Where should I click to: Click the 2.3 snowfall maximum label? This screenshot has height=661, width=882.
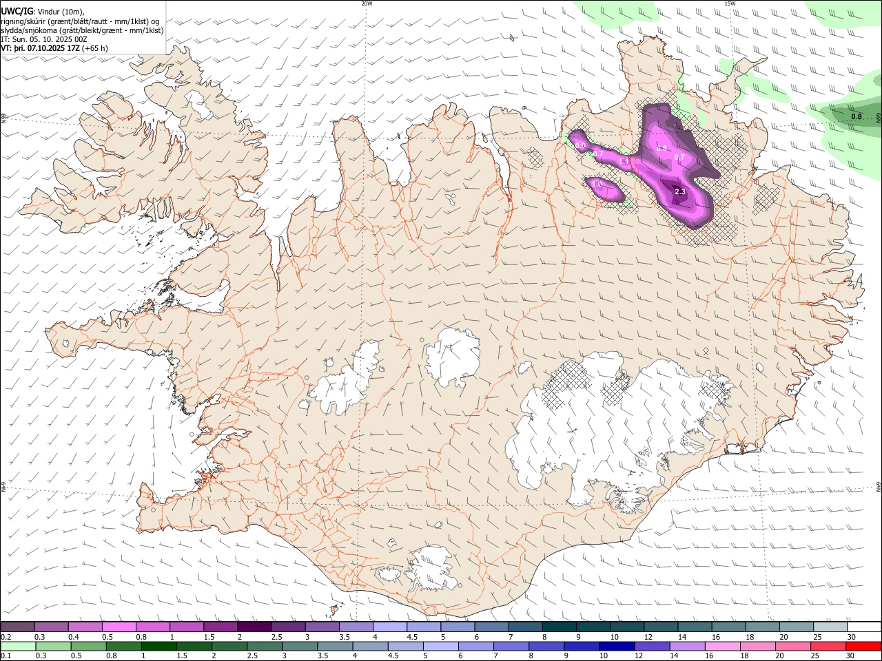click(x=680, y=191)
